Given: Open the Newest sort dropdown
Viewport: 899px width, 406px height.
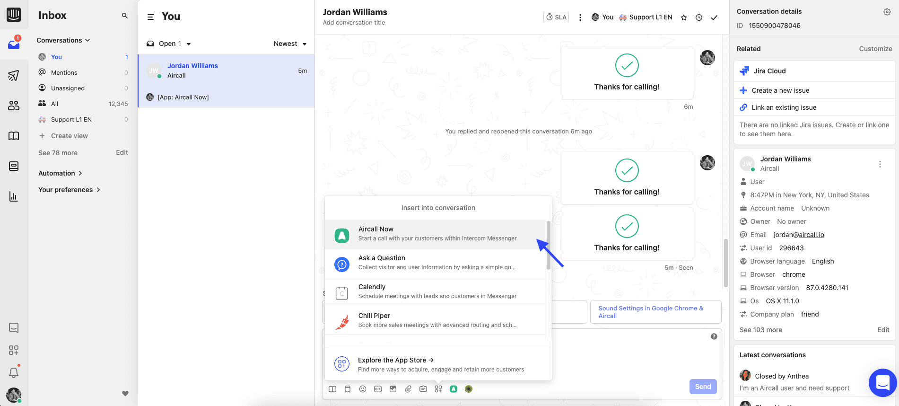Looking at the screenshot, I should (290, 44).
